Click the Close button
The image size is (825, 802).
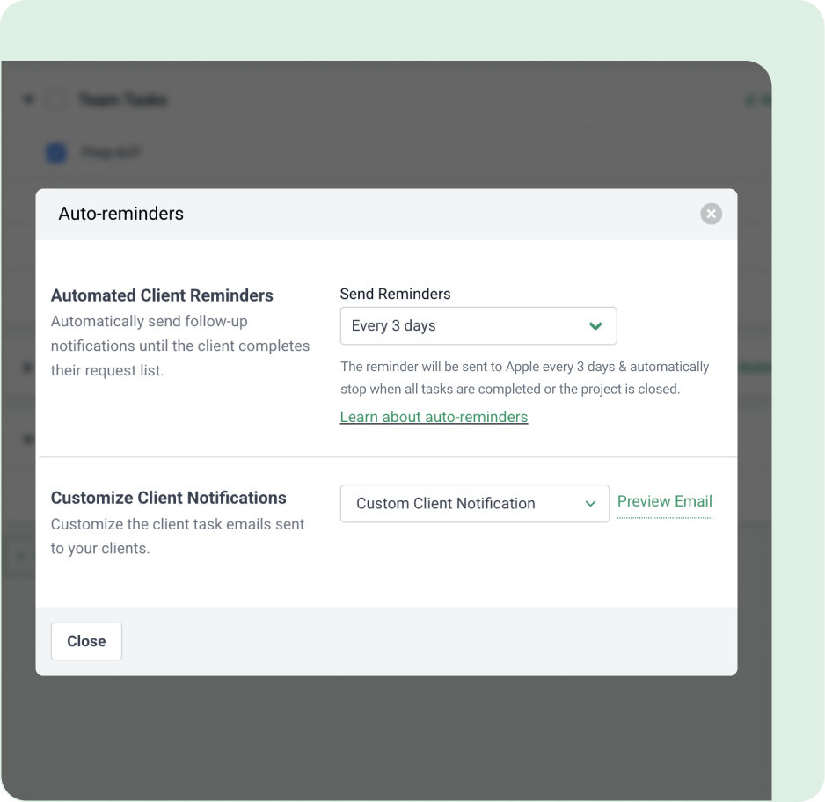tap(86, 641)
